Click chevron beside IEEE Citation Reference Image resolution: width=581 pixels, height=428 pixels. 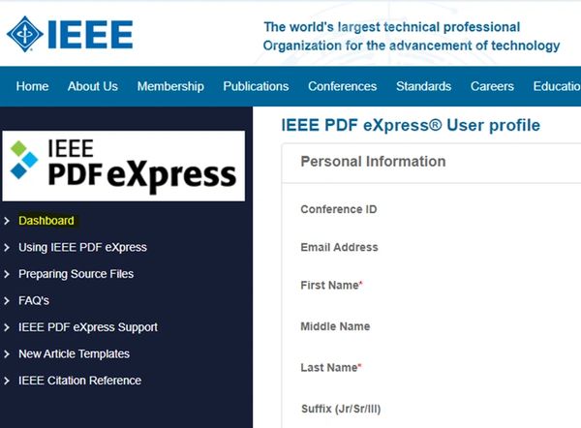point(7,381)
